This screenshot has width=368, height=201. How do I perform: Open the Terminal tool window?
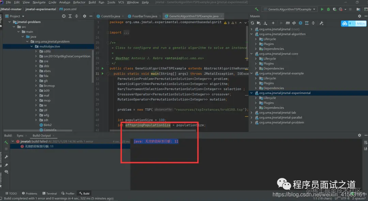pos(49,194)
